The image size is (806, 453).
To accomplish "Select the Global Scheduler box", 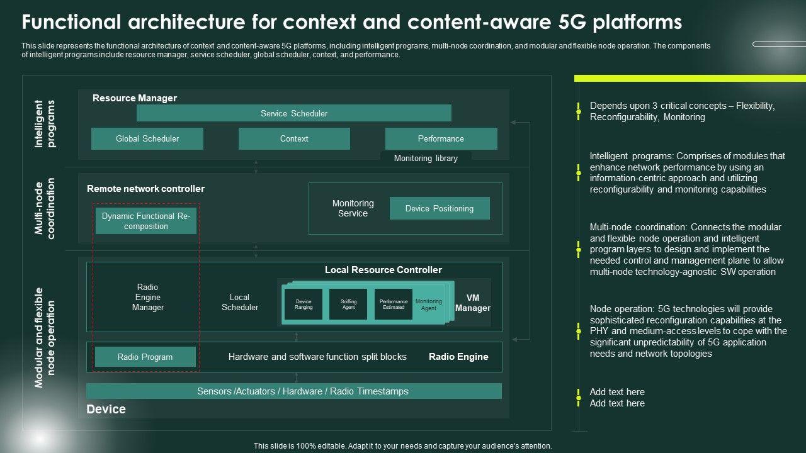I will pos(147,138).
